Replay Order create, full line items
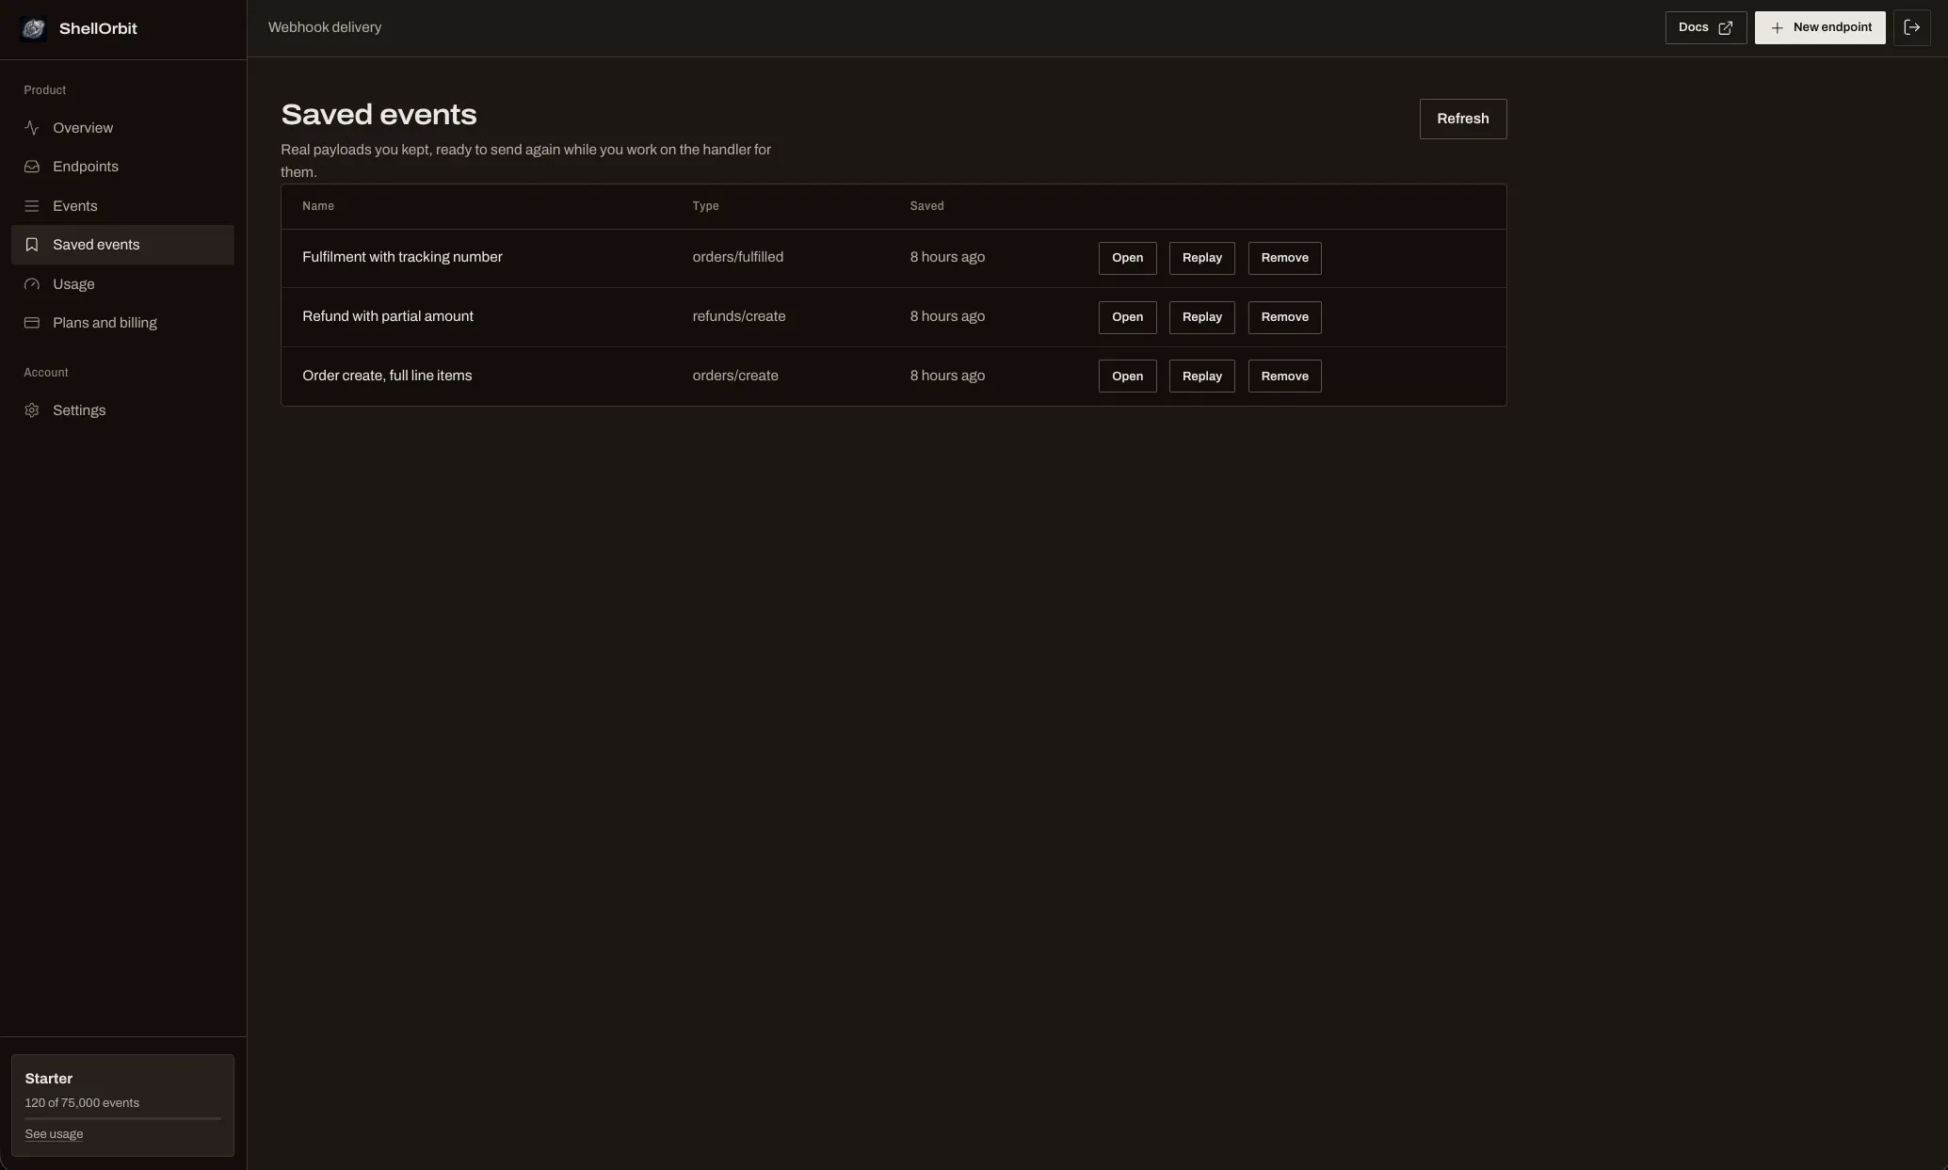Image resolution: width=1948 pixels, height=1170 pixels. (x=1201, y=377)
